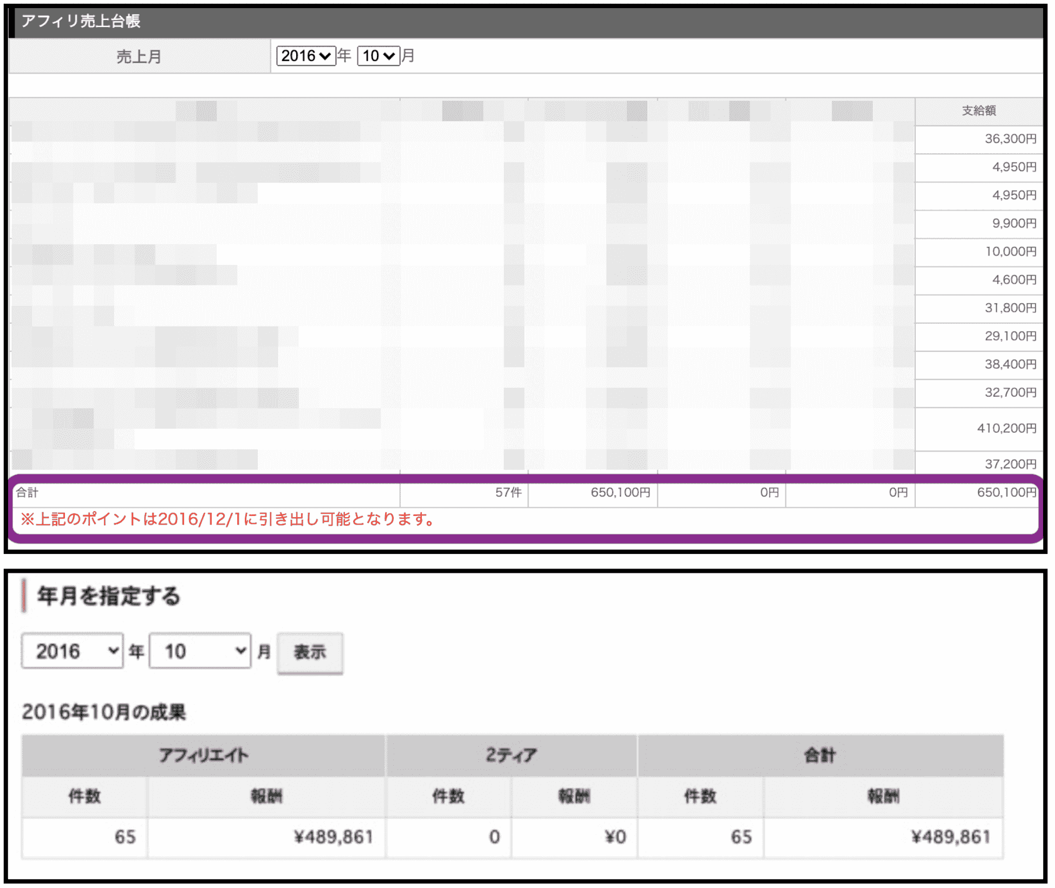Click the affiliate ¥489,861 reward cell
This screenshot has height=888, width=1055.
click(333, 837)
